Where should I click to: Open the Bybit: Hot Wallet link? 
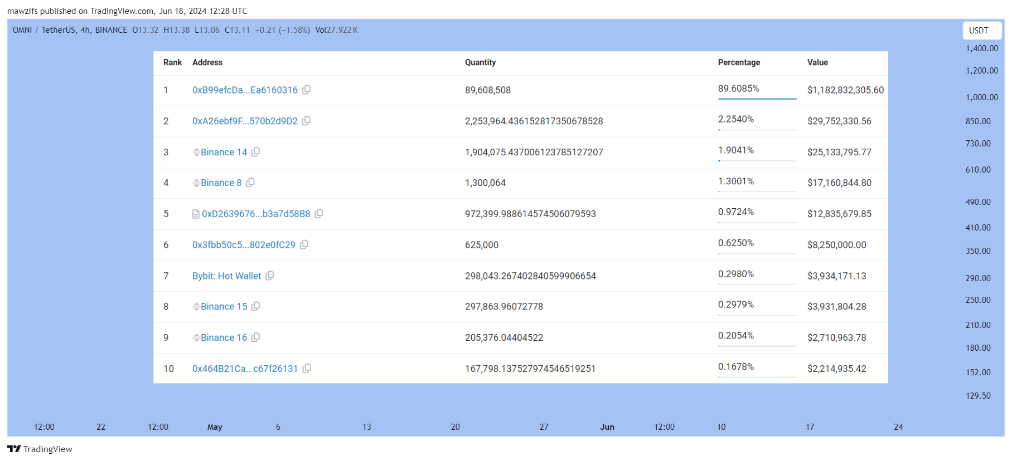coord(226,276)
